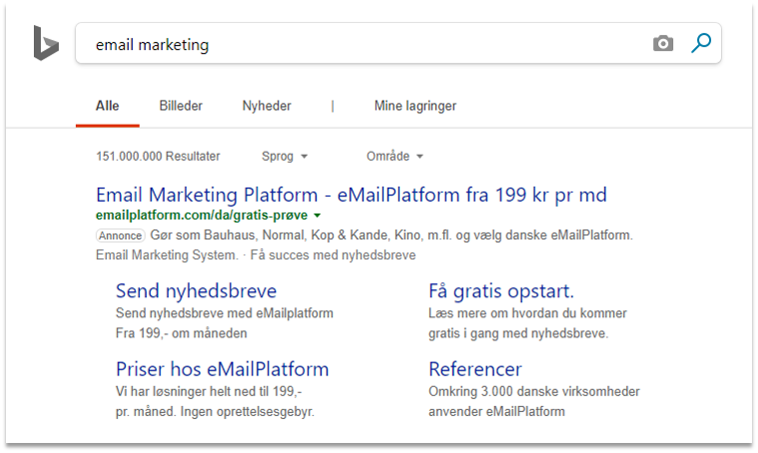The image size is (758, 453).
Task: Open 'Email Marketing Platform - eMailPlatform' ad title
Action: pos(351,195)
